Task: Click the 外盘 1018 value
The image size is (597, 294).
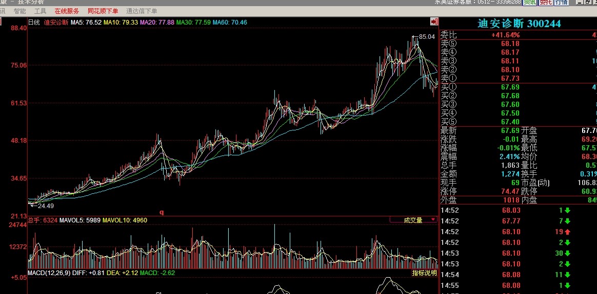Action: (x=511, y=200)
